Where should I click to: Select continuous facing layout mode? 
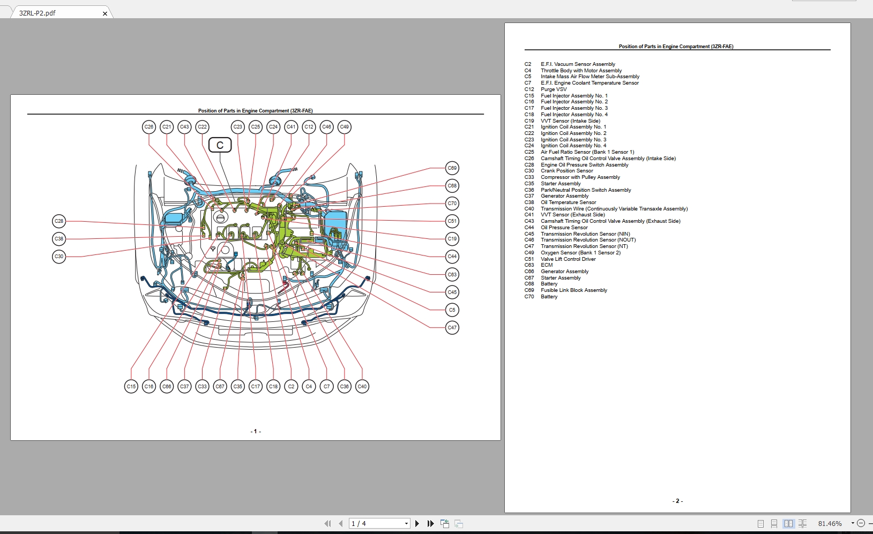pos(802,524)
